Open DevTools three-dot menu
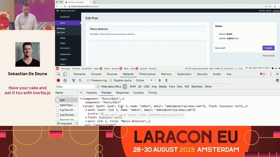Image resolution: width=280 pixels, height=157 pixels. [271, 74]
